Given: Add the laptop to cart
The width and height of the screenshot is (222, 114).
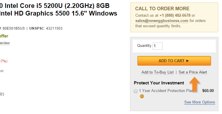Looking at the screenshot, I should [x=174, y=61].
